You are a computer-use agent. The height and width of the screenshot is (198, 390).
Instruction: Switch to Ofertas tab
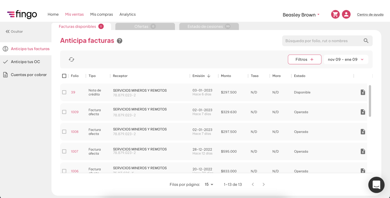coord(145,26)
